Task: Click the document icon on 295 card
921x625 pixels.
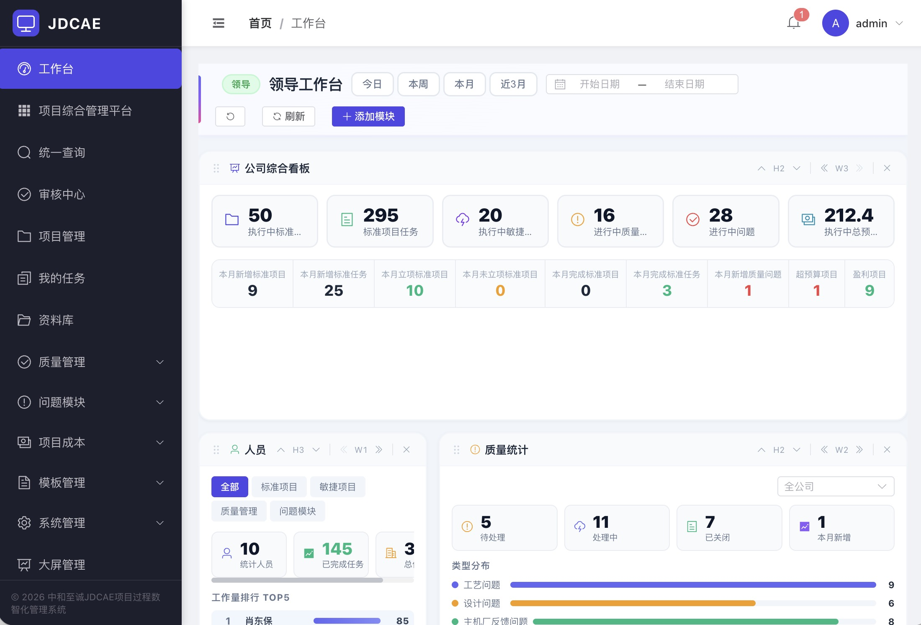Action: coord(347,219)
